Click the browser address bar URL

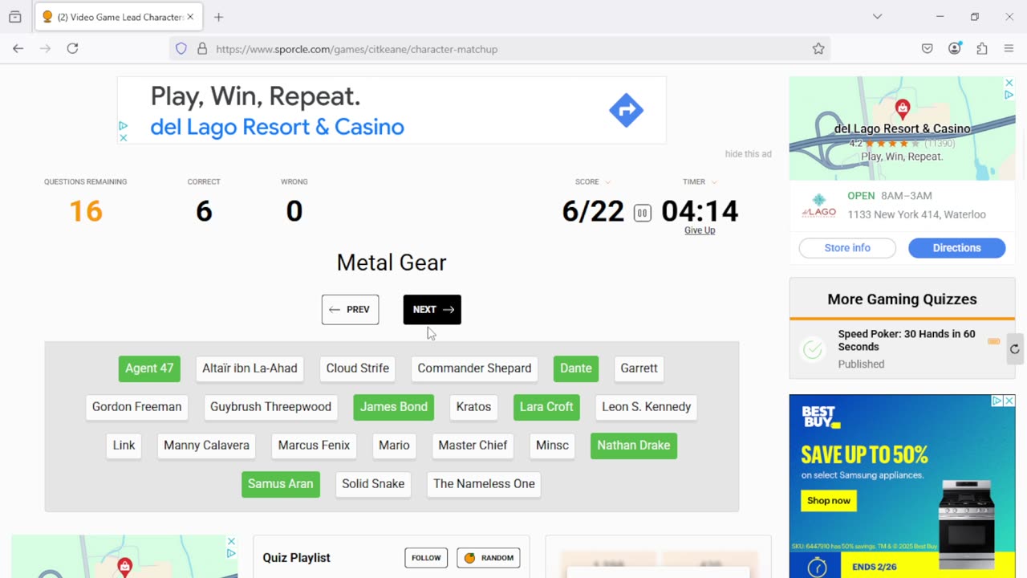tap(357, 49)
